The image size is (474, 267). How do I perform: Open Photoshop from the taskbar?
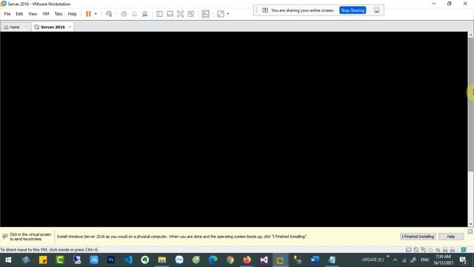(111, 260)
